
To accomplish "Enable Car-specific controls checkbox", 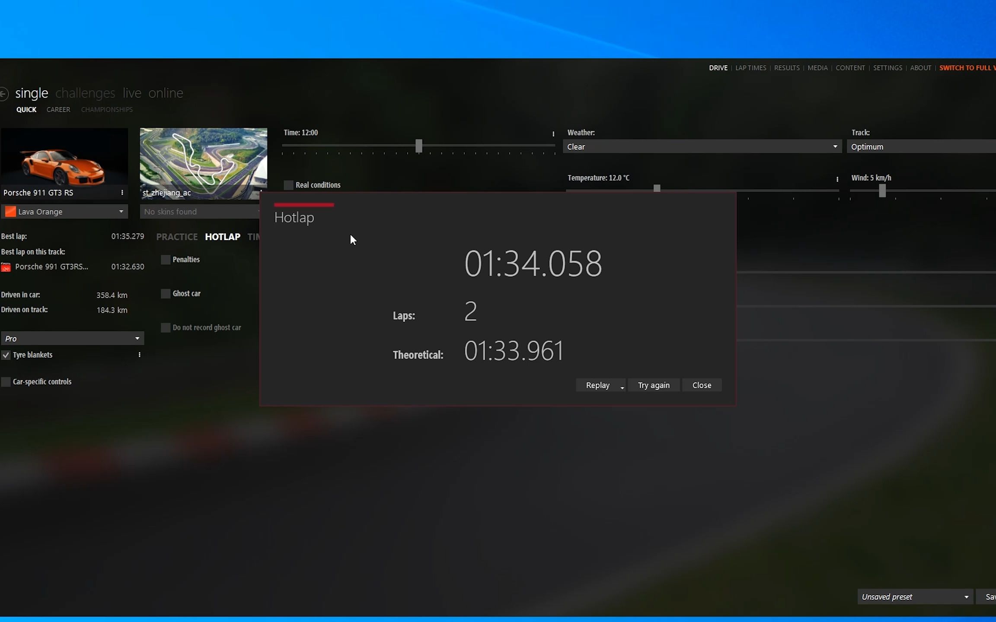I will [x=6, y=382].
